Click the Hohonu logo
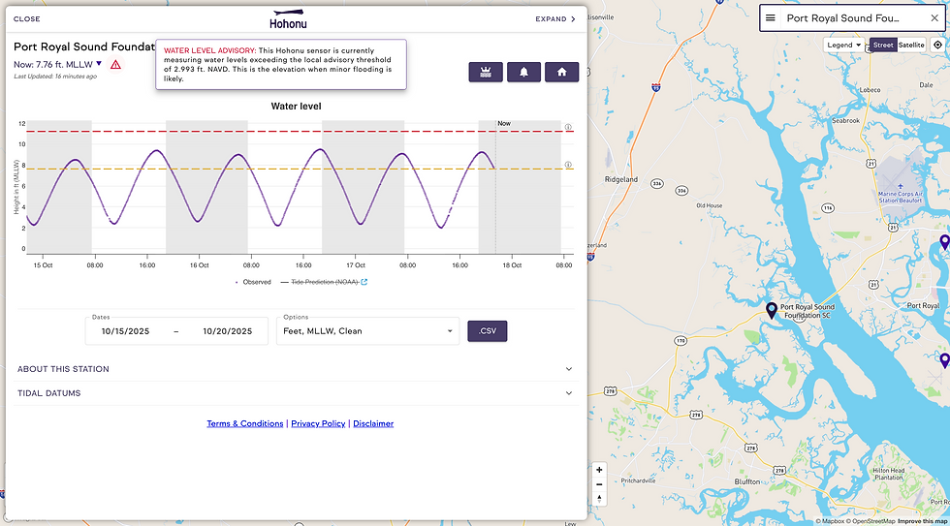This screenshot has height=526, width=950. [288, 18]
